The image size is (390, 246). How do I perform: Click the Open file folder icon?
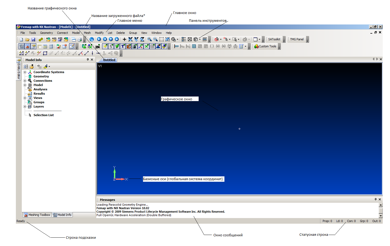pyautogui.click(x=27, y=39)
